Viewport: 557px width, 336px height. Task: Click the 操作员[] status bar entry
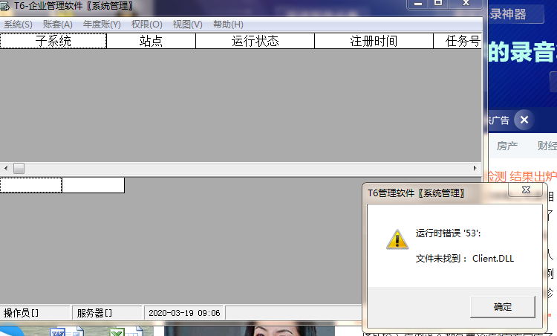click(35, 313)
